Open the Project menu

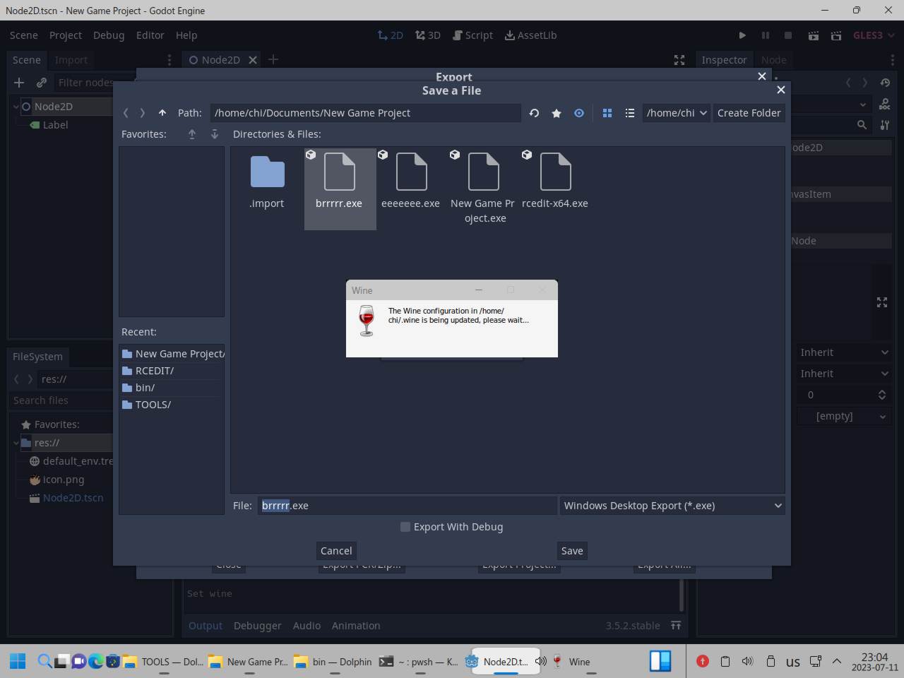(x=66, y=35)
